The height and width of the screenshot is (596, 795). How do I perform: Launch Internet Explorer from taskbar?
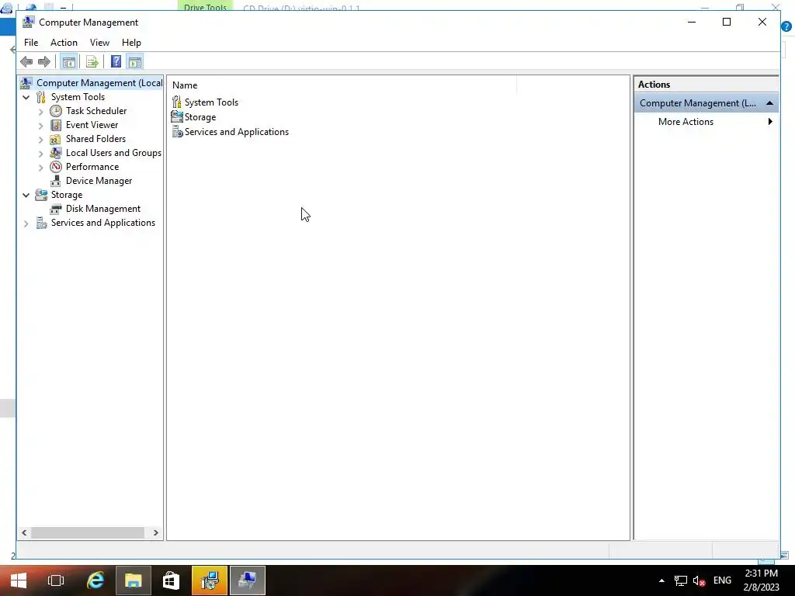tap(95, 580)
